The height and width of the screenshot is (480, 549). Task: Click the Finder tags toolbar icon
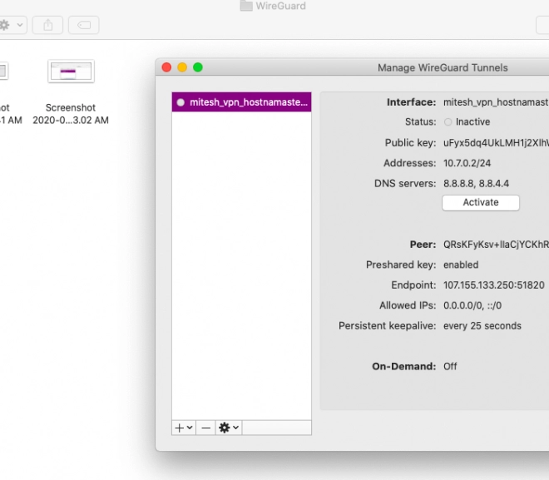tap(84, 25)
